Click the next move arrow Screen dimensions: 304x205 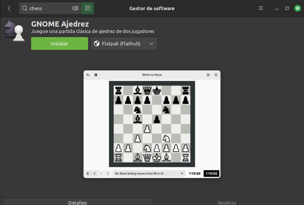pos(101,173)
